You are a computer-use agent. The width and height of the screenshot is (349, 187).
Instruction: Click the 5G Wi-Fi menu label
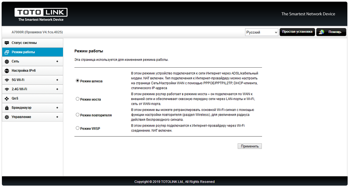coord(18,80)
